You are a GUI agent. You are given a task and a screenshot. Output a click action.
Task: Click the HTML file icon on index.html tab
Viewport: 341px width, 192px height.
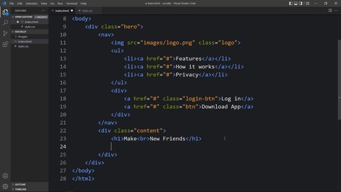(53, 11)
